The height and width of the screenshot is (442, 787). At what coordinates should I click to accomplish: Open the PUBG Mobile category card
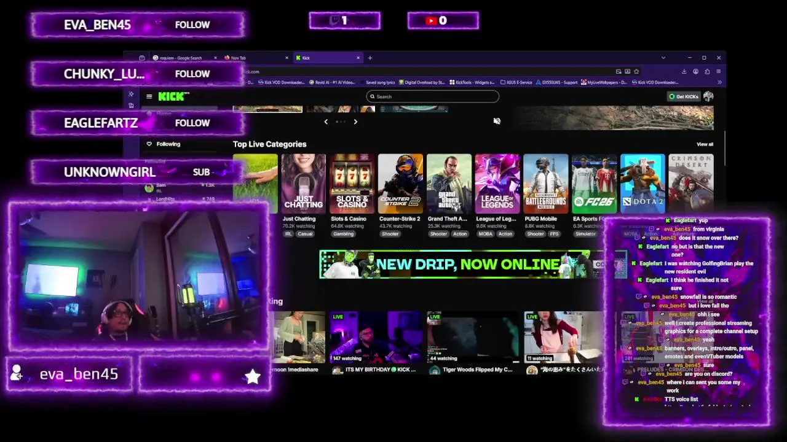[546, 184]
